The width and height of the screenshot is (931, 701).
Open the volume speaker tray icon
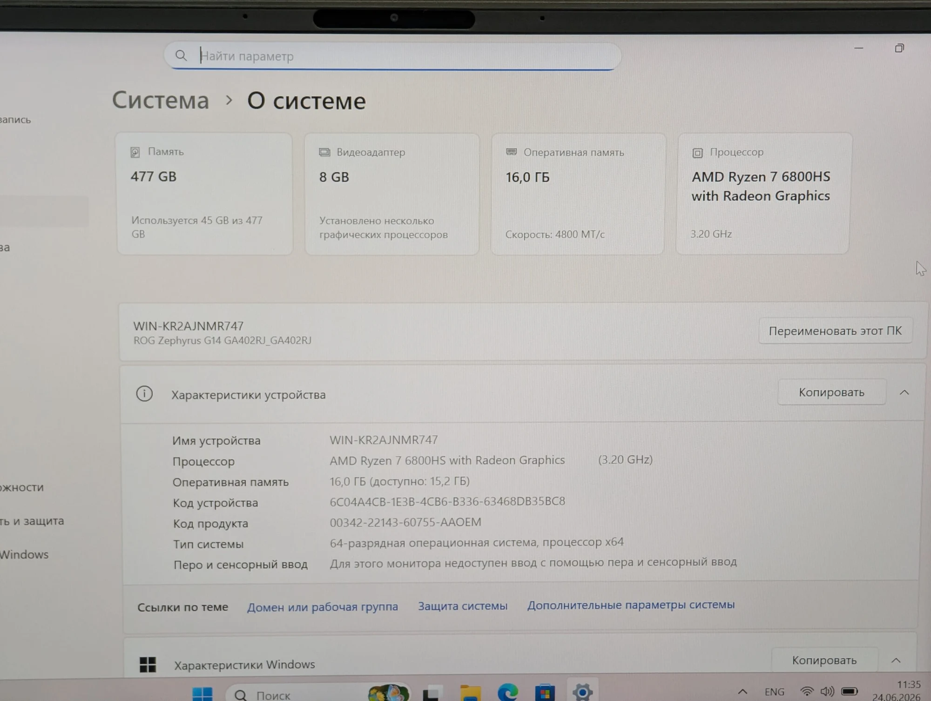[x=827, y=691]
